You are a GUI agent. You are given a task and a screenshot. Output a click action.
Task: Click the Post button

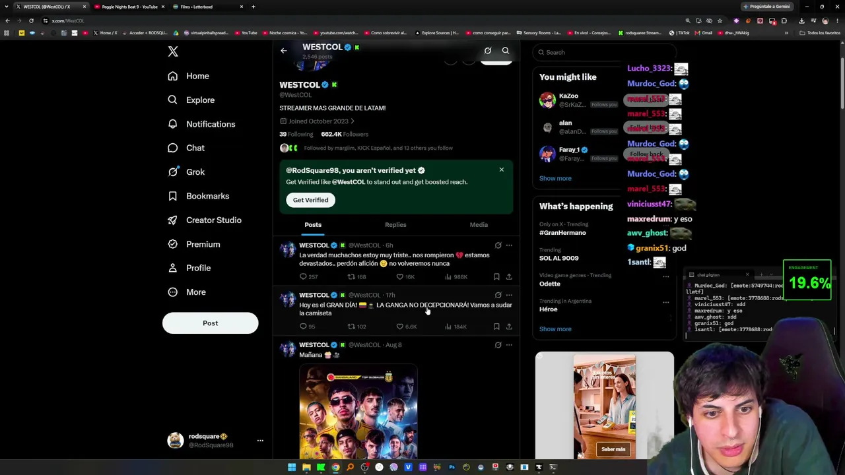tap(210, 323)
